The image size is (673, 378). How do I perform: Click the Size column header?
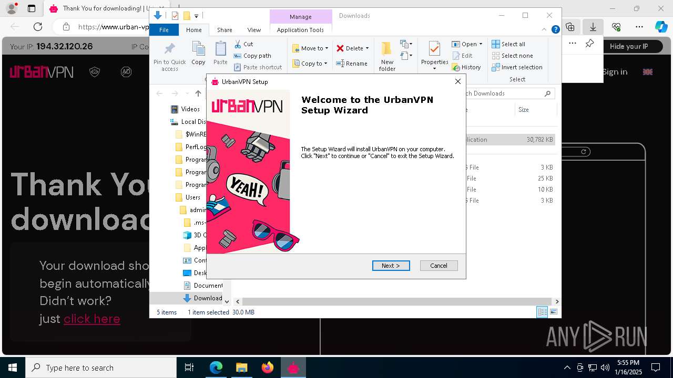(x=535, y=110)
